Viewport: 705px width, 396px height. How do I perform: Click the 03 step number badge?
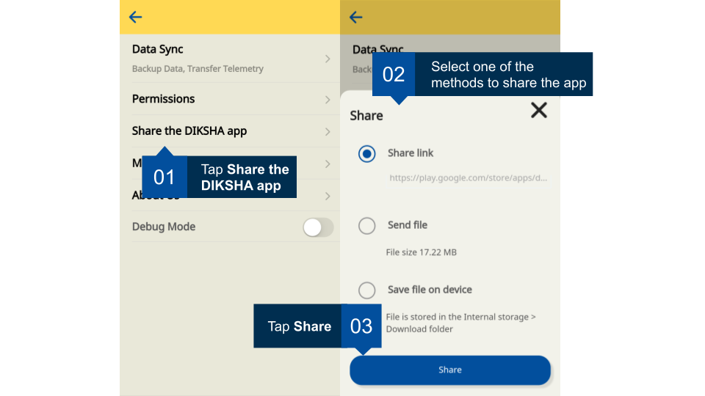(x=361, y=326)
